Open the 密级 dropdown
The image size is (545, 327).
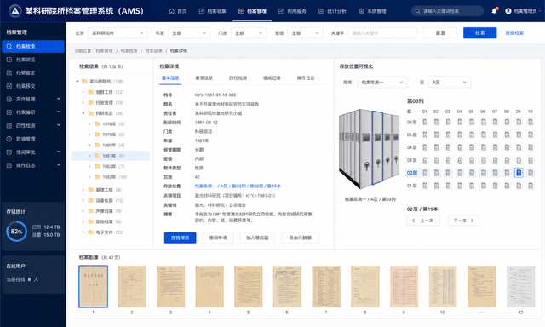click(x=305, y=33)
